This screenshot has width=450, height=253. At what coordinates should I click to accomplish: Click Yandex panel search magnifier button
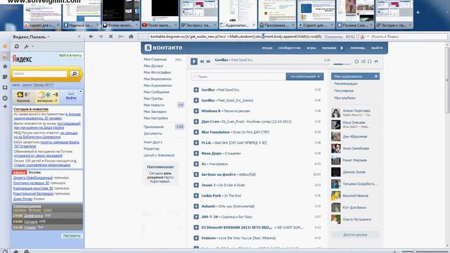coord(74,74)
